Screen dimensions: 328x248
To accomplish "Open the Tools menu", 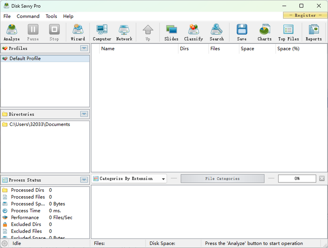I will click(x=51, y=16).
